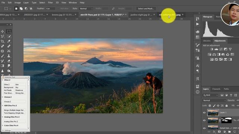Toggle visibility of the masked layer
The width and height of the screenshot is (239, 134).
tap(204, 120)
